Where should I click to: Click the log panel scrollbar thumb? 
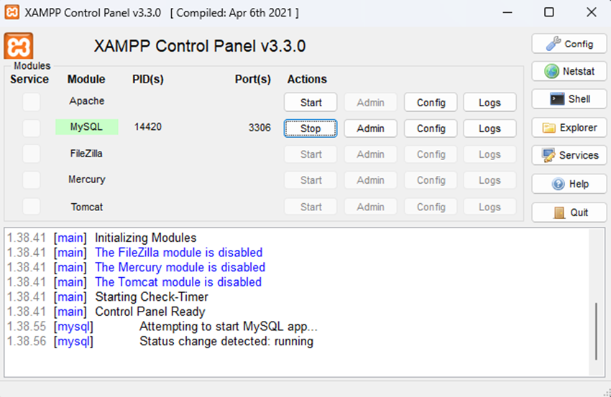596,331
